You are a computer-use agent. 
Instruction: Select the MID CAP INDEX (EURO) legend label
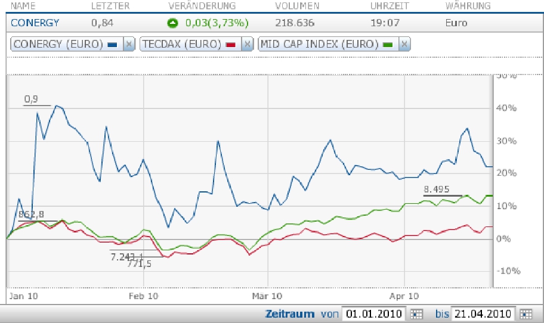[x=320, y=44]
